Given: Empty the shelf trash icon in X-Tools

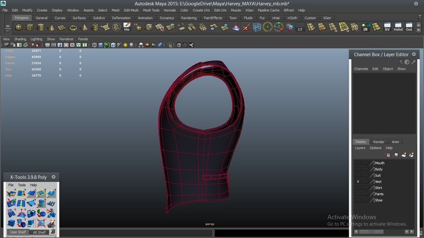Looking at the screenshot, I should point(53,232).
